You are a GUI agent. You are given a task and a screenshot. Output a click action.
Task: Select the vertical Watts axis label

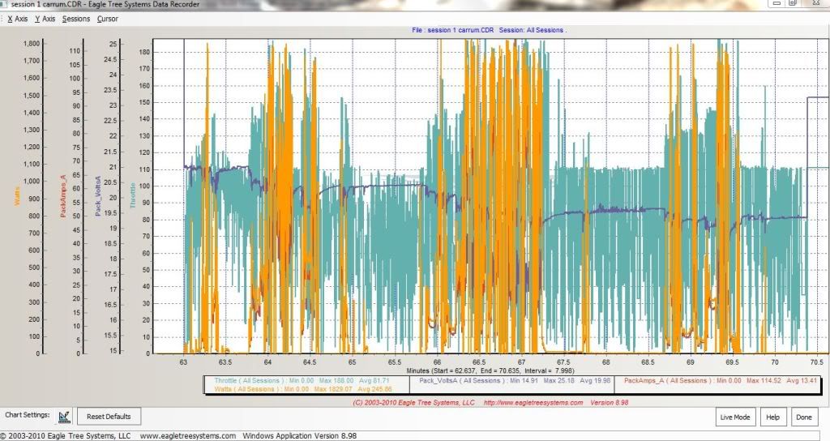point(18,197)
